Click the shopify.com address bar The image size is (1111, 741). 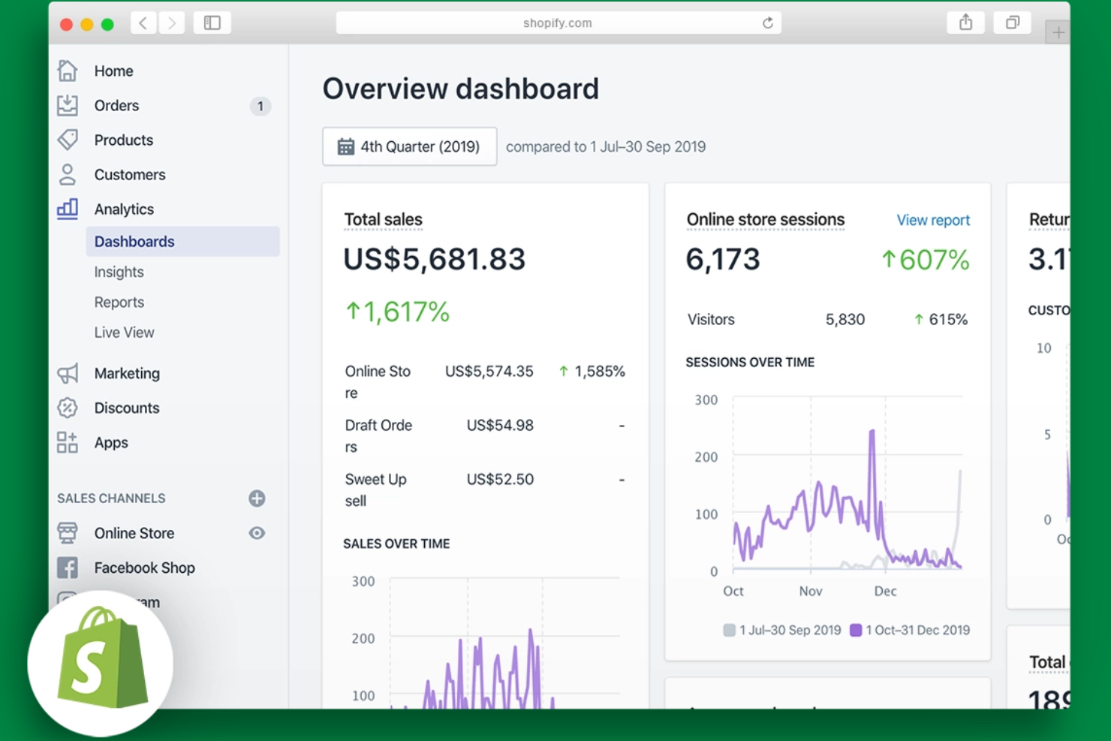pyautogui.click(x=558, y=23)
